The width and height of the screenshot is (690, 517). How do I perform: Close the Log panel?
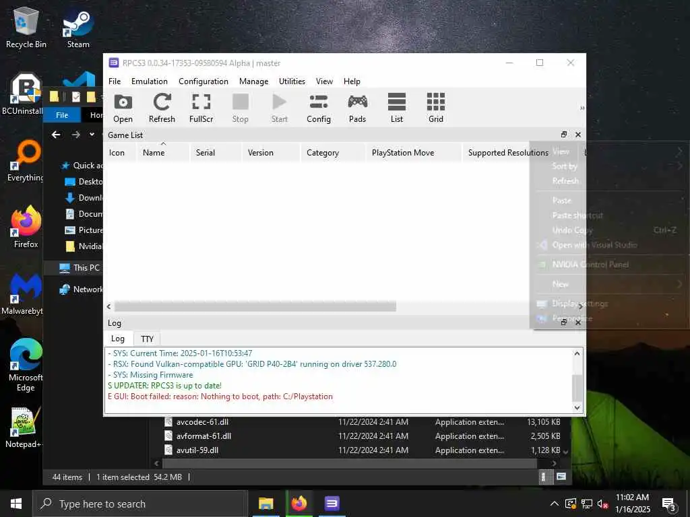coord(577,322)
